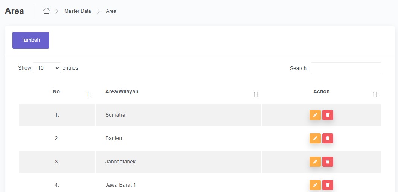Click sort arrows on Action column
This screenshot has width=398, height=192.
click(375, 94)
